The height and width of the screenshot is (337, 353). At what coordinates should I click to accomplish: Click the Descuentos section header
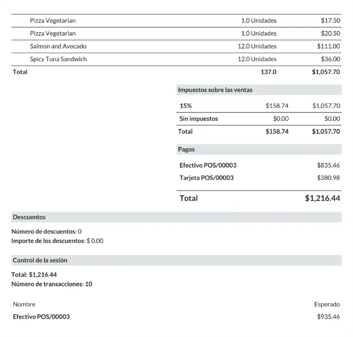click(29, 217)
